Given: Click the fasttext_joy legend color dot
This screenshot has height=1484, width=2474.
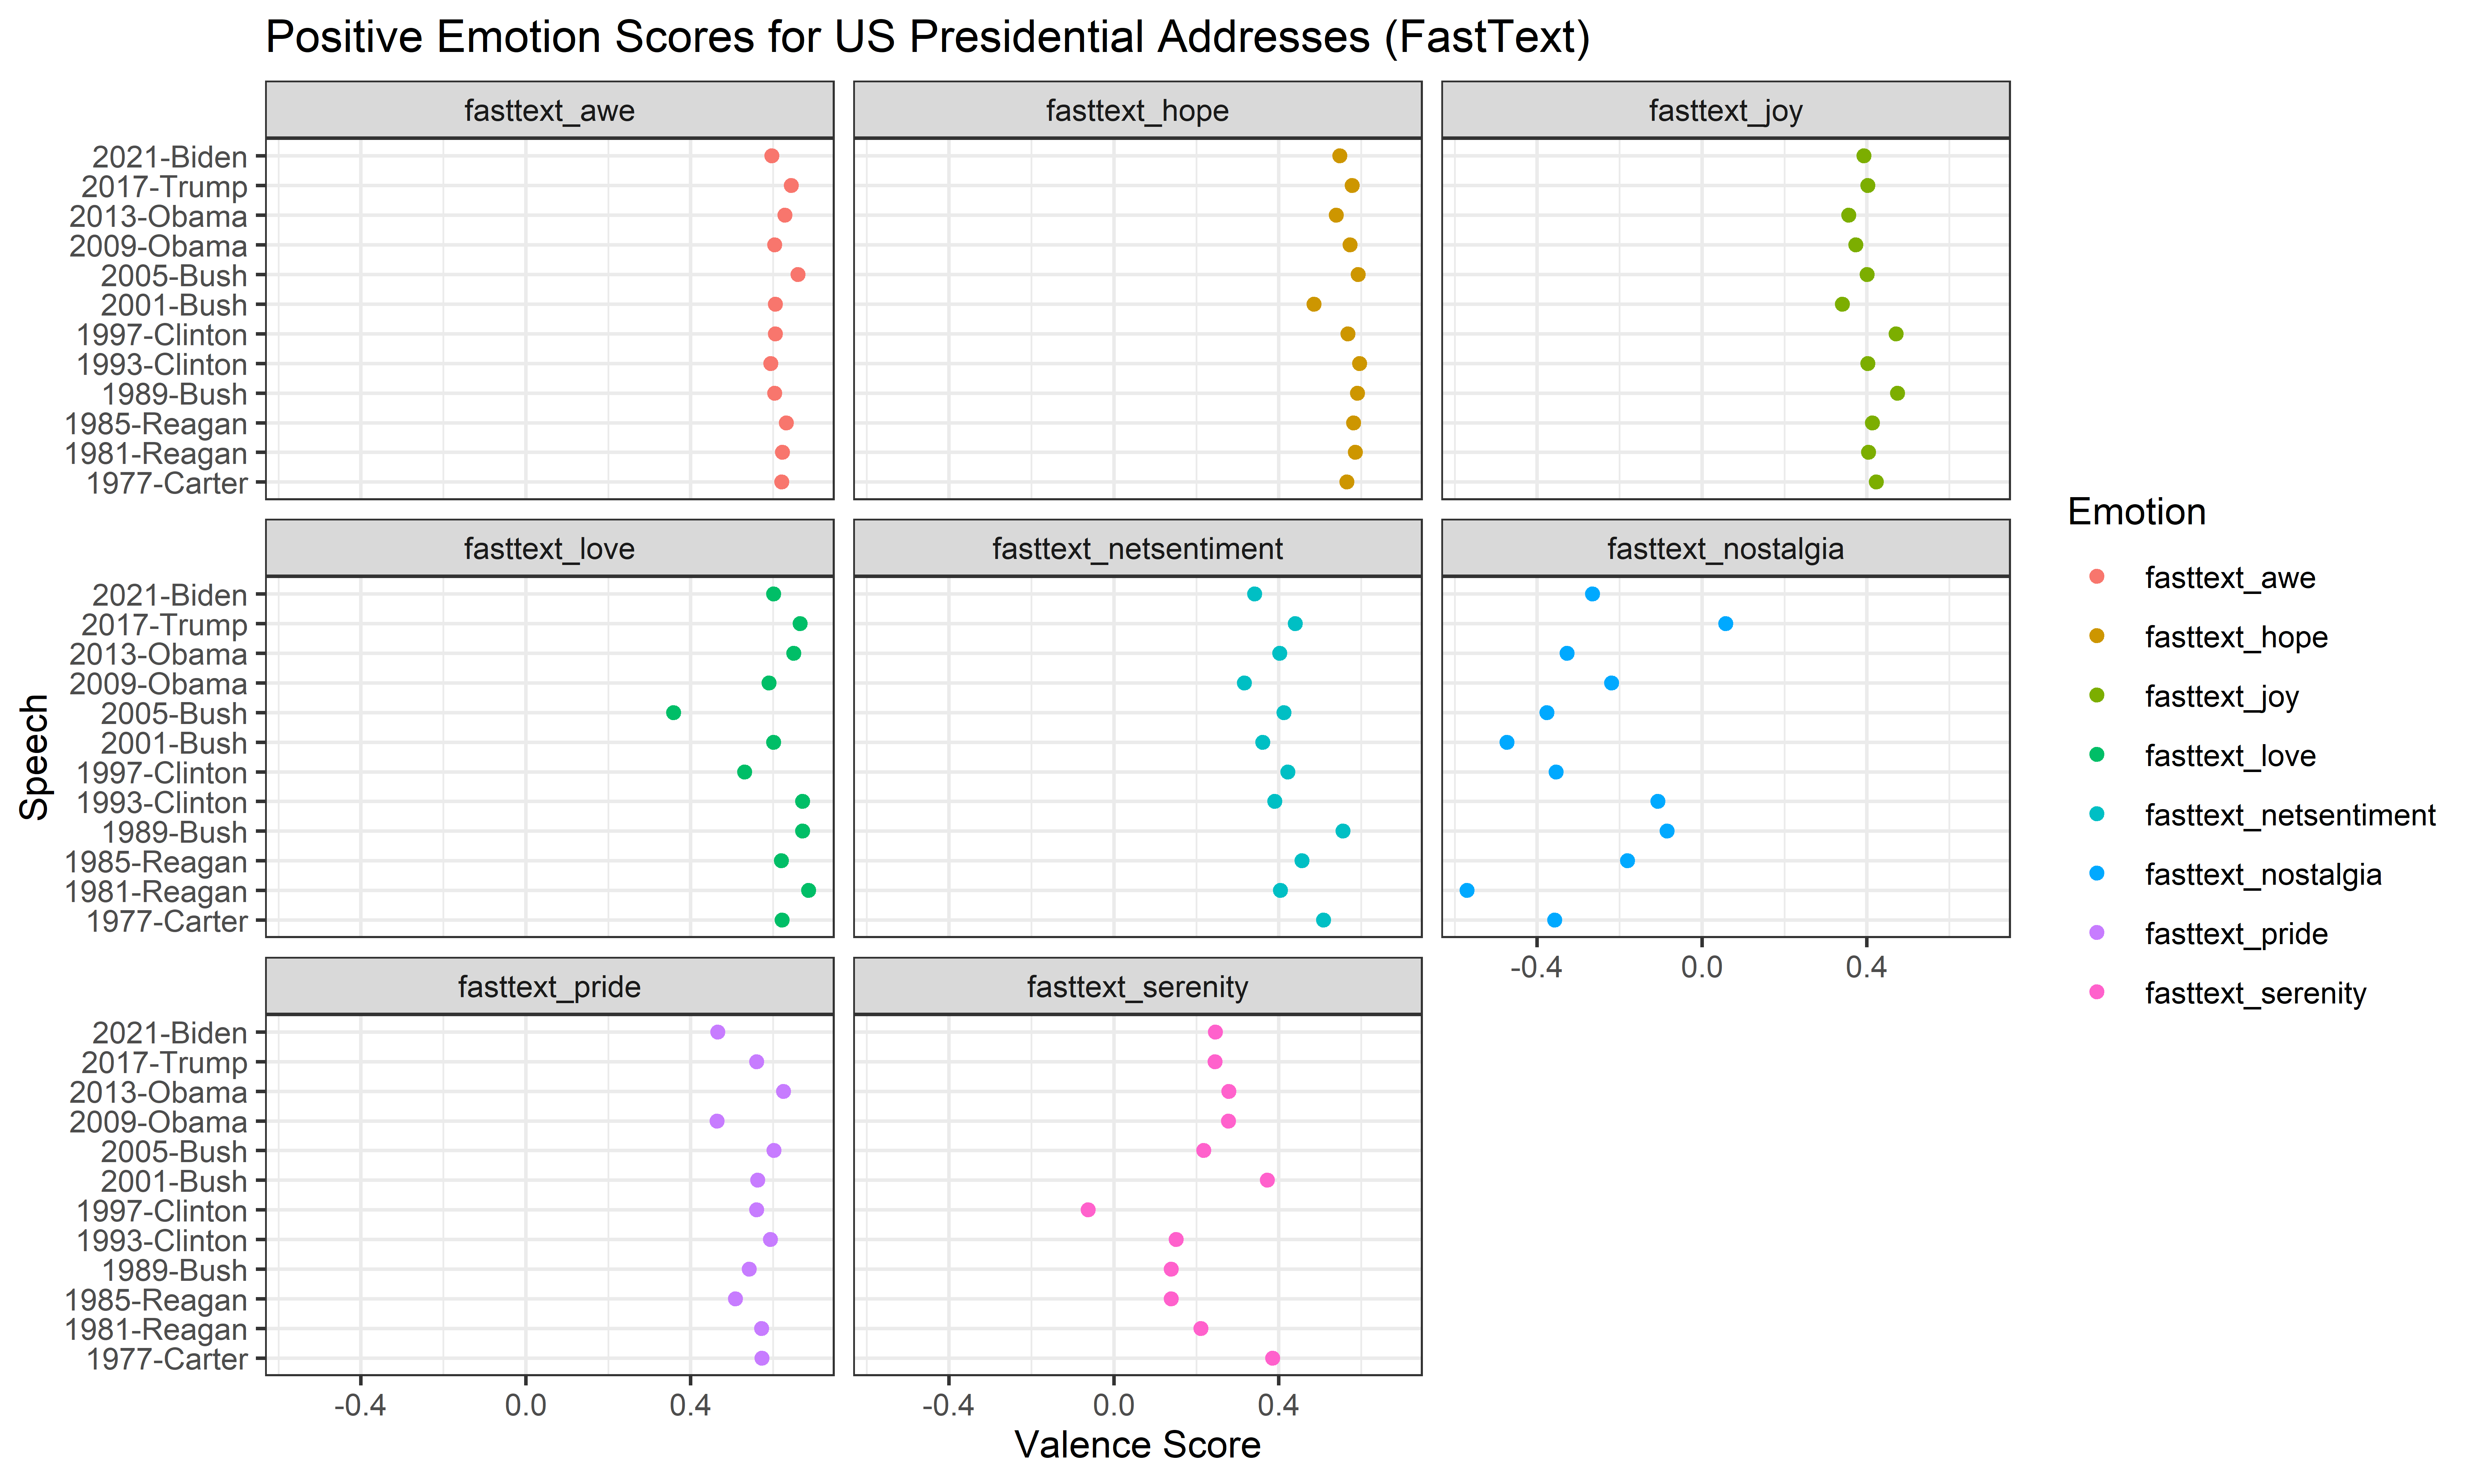Looking at the screenshot, I should 2097,695.
